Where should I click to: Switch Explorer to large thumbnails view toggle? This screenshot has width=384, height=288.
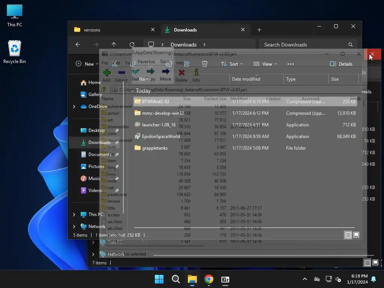pyautogui.click(x=356, y=235)
